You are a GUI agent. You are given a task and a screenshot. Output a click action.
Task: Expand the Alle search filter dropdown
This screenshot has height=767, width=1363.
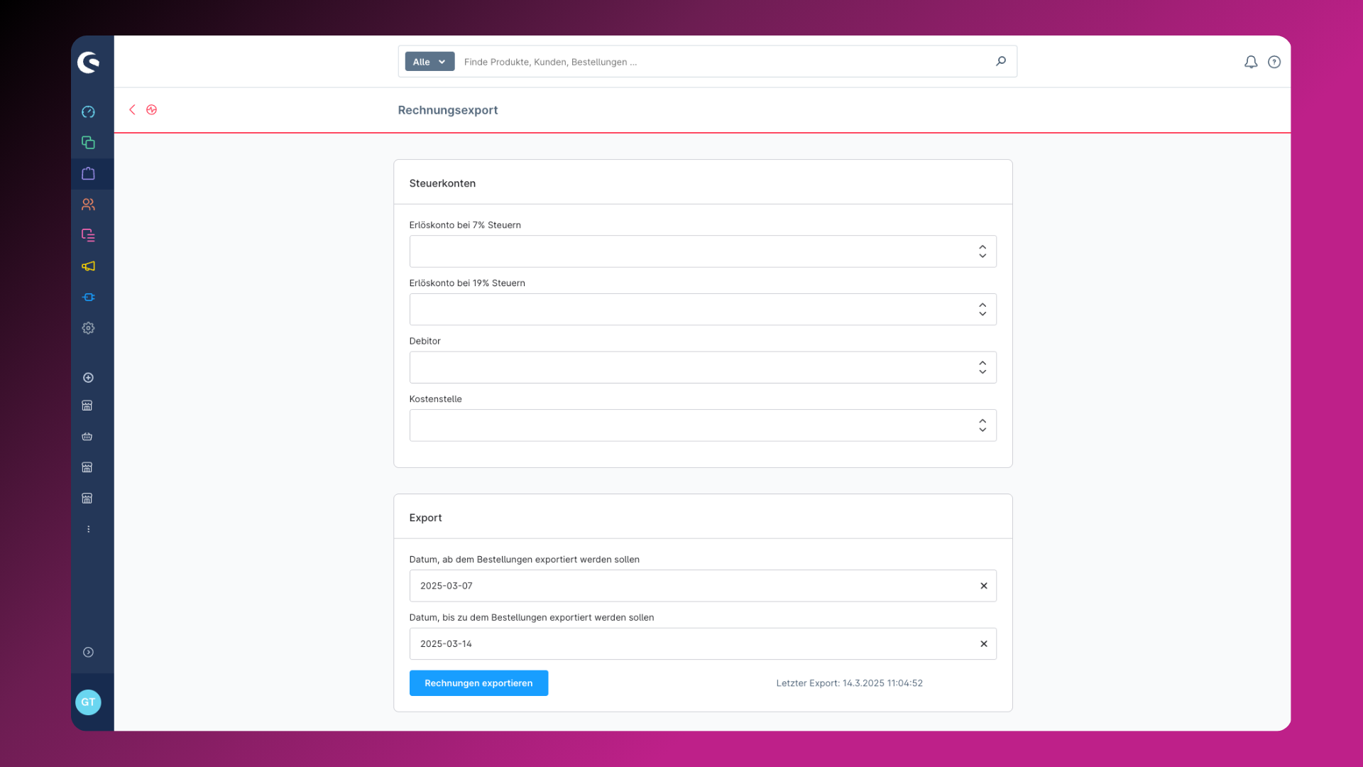coord(429,62)
